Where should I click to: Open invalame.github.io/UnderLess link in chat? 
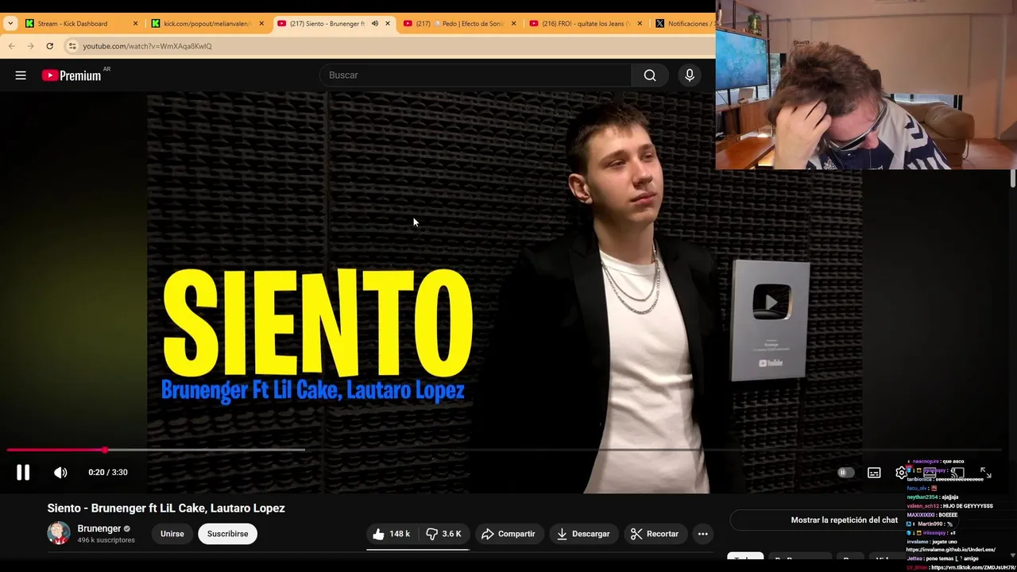951,550
